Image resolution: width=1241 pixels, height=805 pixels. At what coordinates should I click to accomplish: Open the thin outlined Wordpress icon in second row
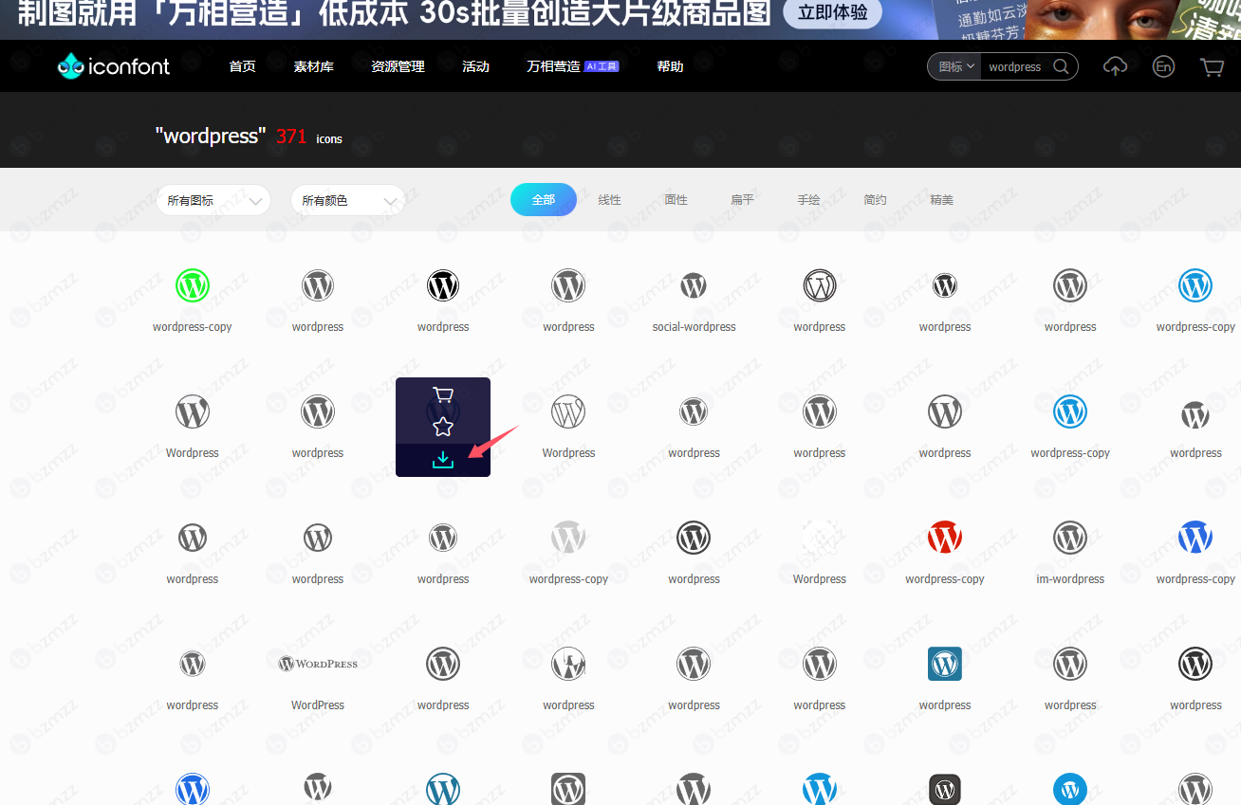click(568, 412)
